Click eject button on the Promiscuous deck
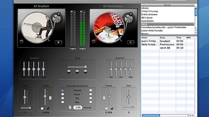Screen dimensions: 209x117 point(94,41)
